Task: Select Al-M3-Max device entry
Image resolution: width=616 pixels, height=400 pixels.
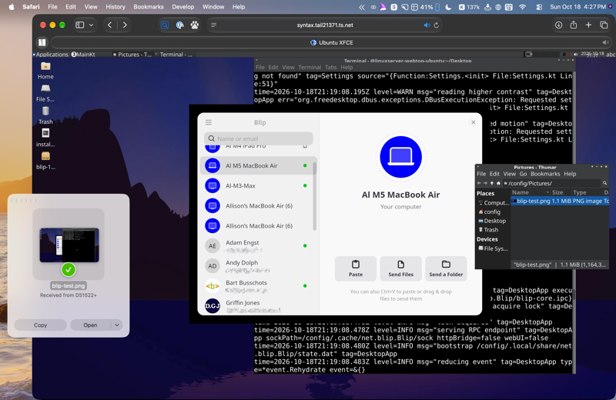Action: pos(258,185)
